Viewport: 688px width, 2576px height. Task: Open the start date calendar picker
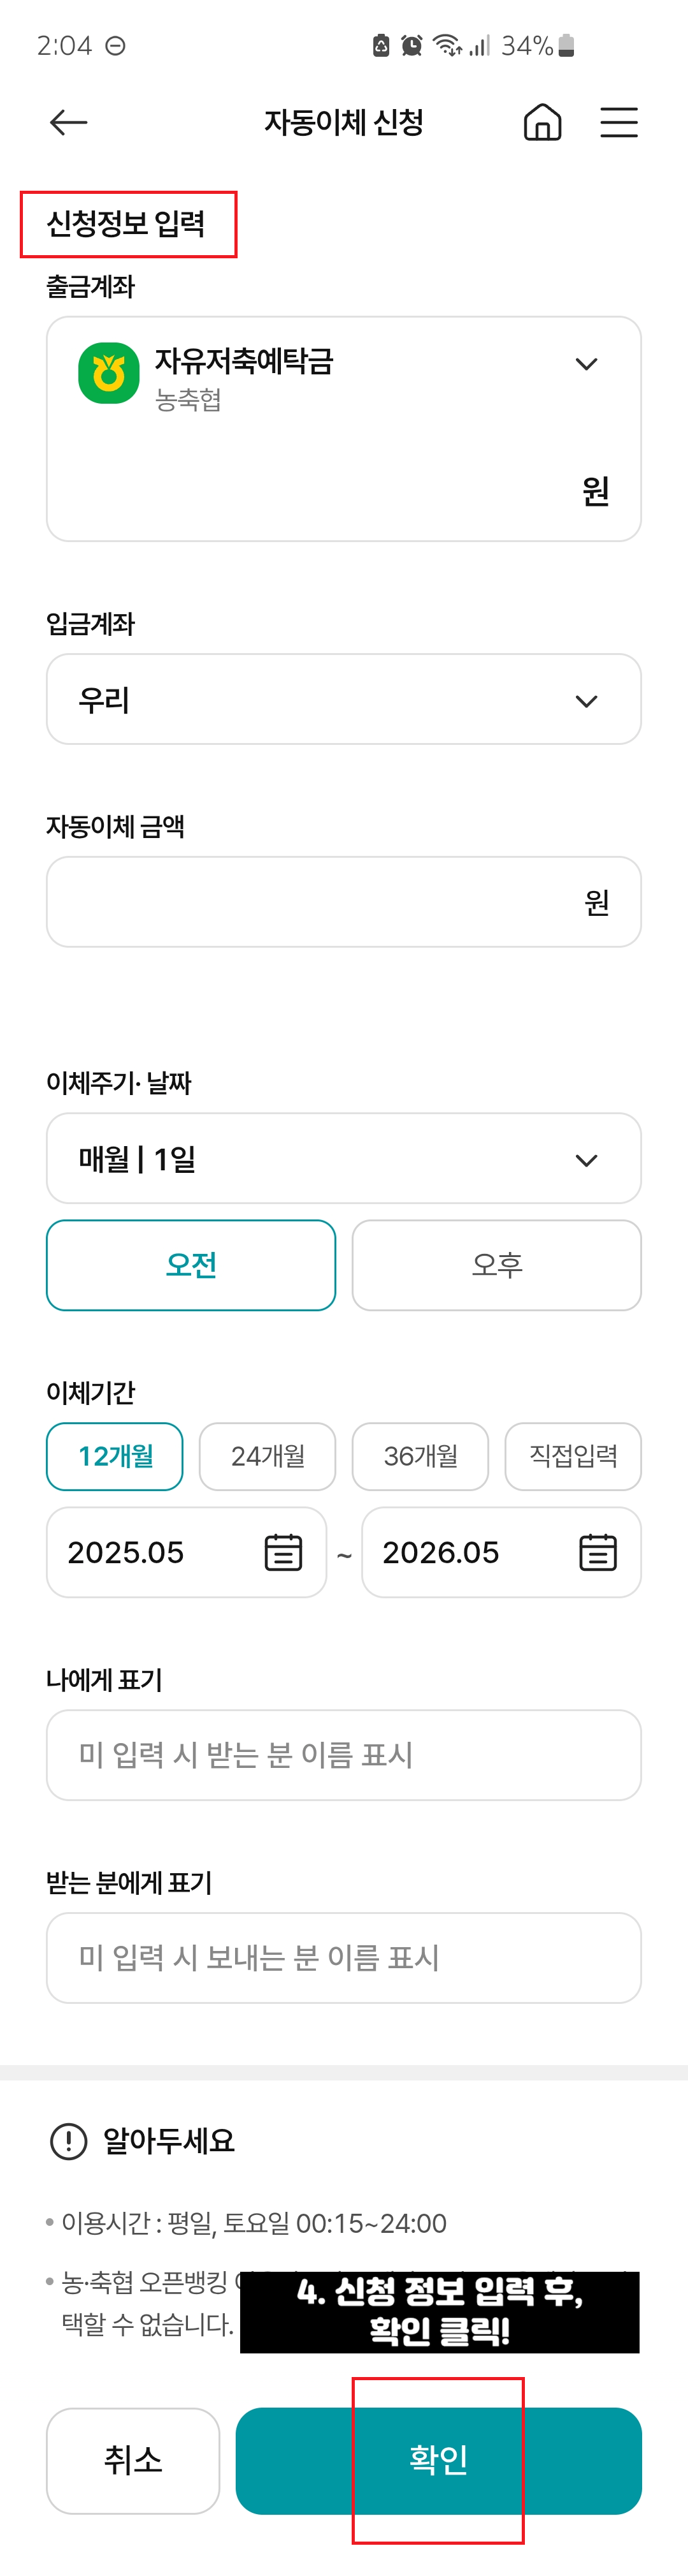pos(283,1552)
